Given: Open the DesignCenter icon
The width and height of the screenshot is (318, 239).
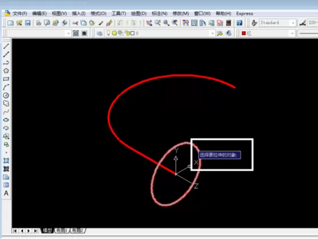Looking at the screenshot, I should 194,23.
